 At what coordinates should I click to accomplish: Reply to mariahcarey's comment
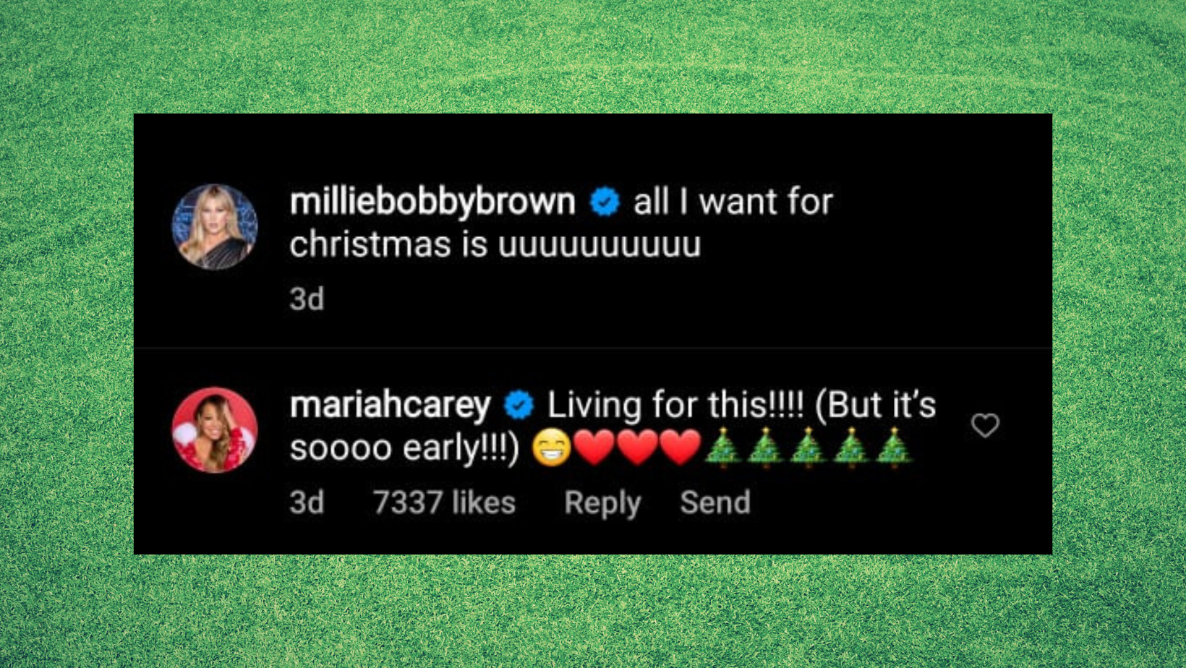pyautogui.click(x=602, y=503)
